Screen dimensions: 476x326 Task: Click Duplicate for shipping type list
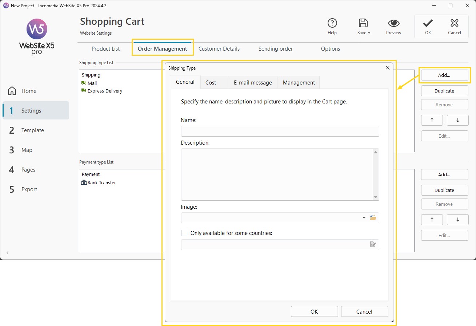tap(444, 91)
